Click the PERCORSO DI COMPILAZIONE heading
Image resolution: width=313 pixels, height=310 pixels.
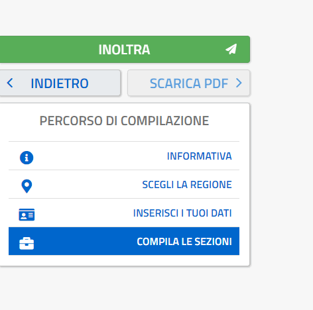[x=124, y=121]
